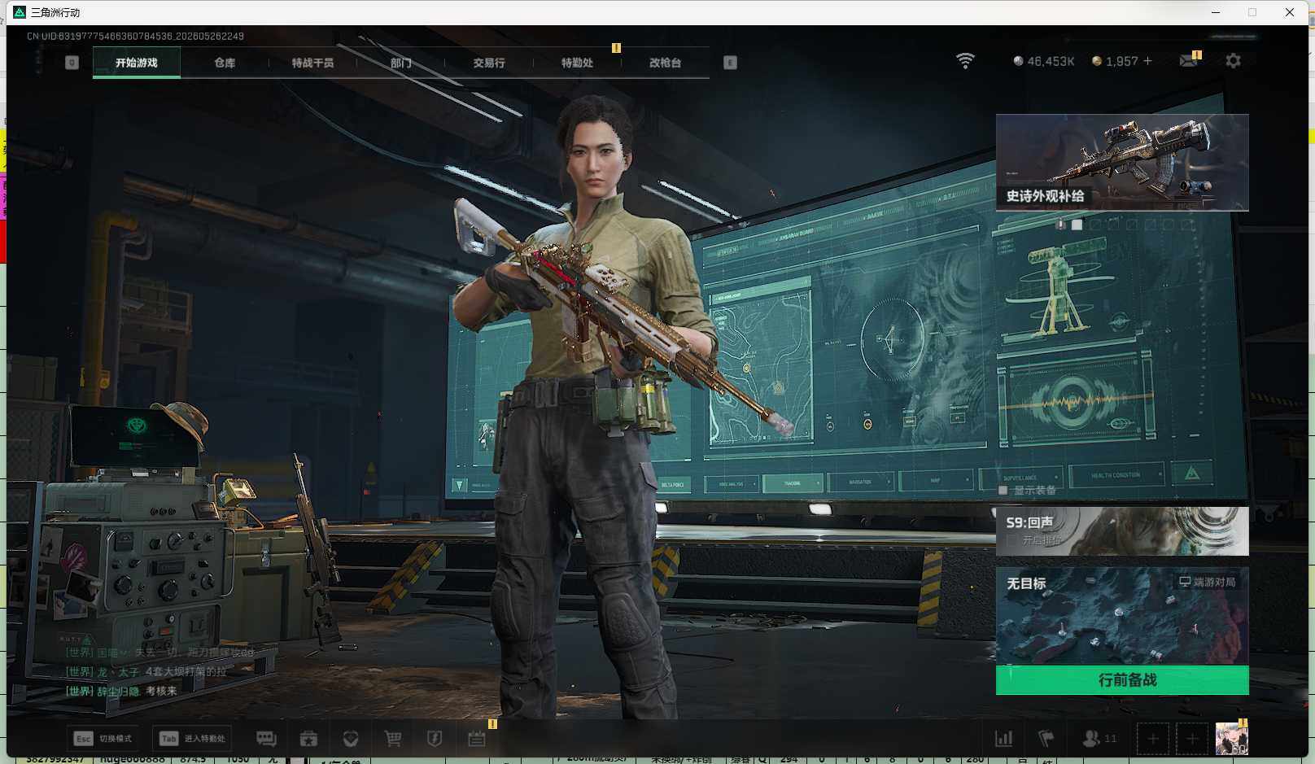Click the first empty teammate slot plus

click(1153, 739)
